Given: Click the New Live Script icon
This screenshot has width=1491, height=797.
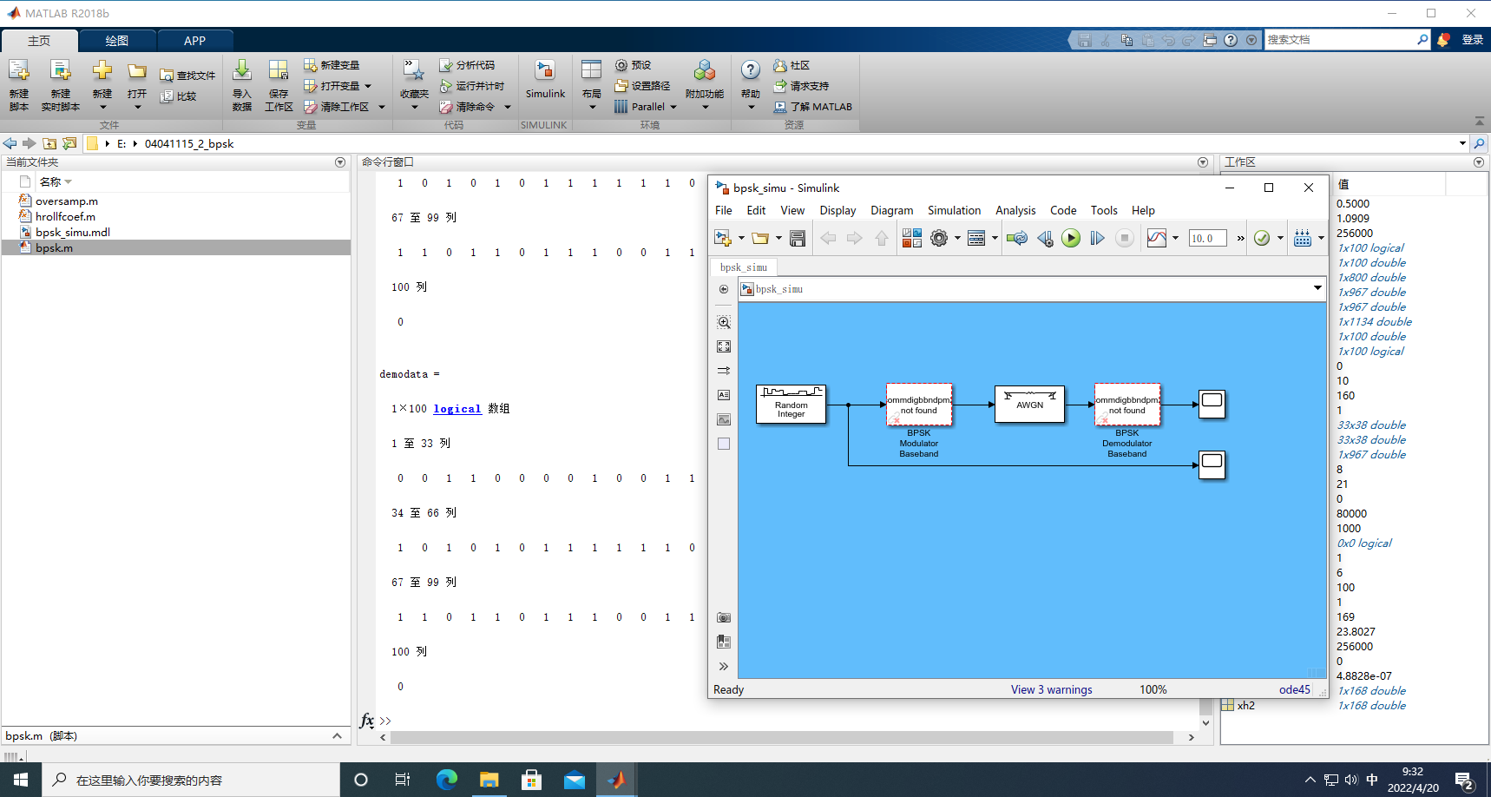Looking at the screenshot, I should click(x=60, y=85).
